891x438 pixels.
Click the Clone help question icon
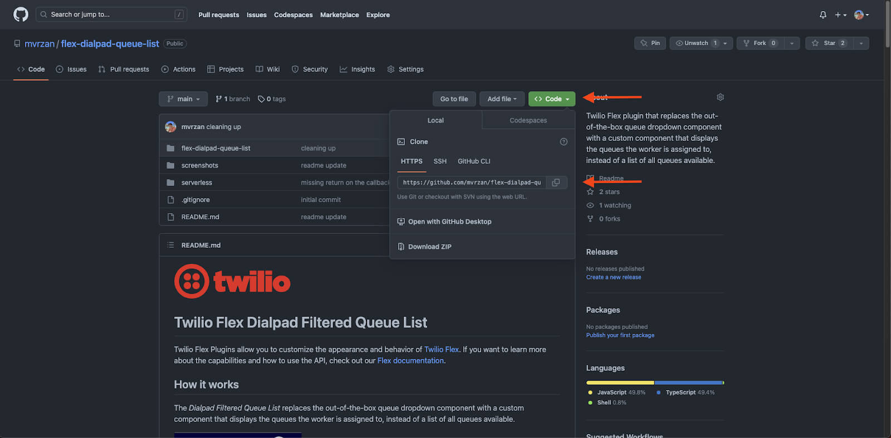pos(564,142)
